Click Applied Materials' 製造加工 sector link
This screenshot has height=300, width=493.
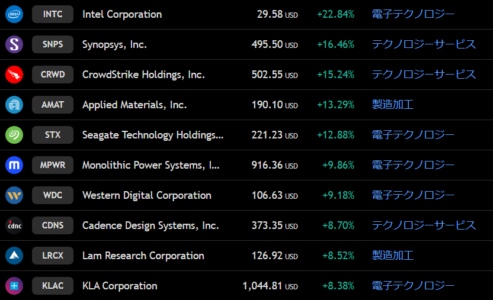pos(392,105)
